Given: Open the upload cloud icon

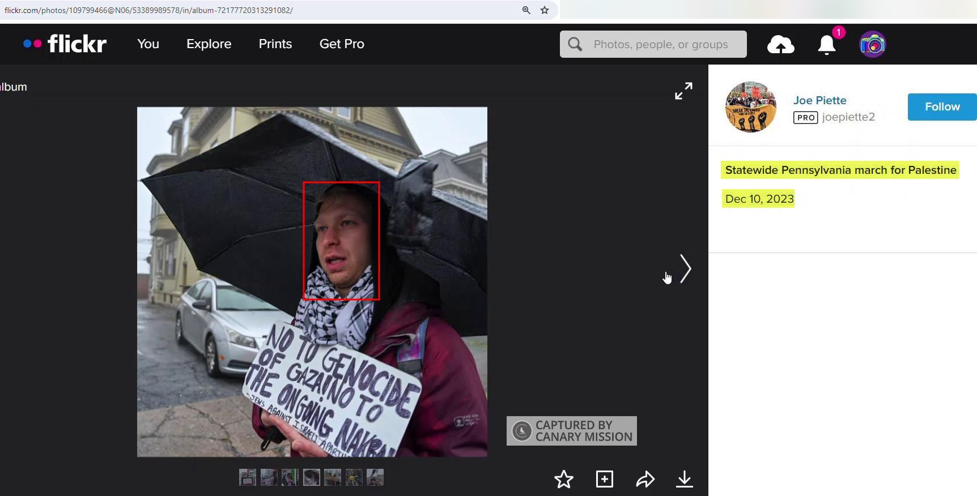Looking at the screenshot, I should (x=780, y=45).
